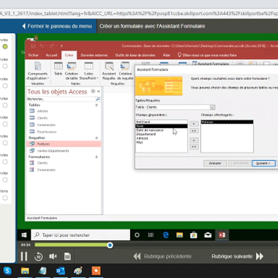Click the single < remove field button

(x=194, y=140)
